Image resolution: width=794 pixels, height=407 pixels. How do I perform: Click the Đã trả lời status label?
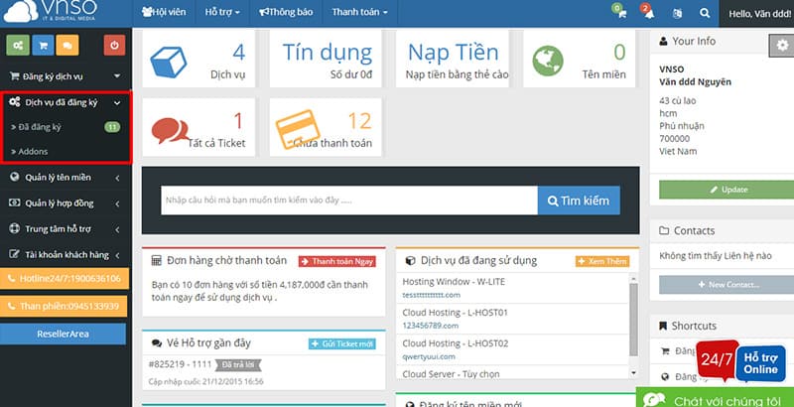pos(238,365)
